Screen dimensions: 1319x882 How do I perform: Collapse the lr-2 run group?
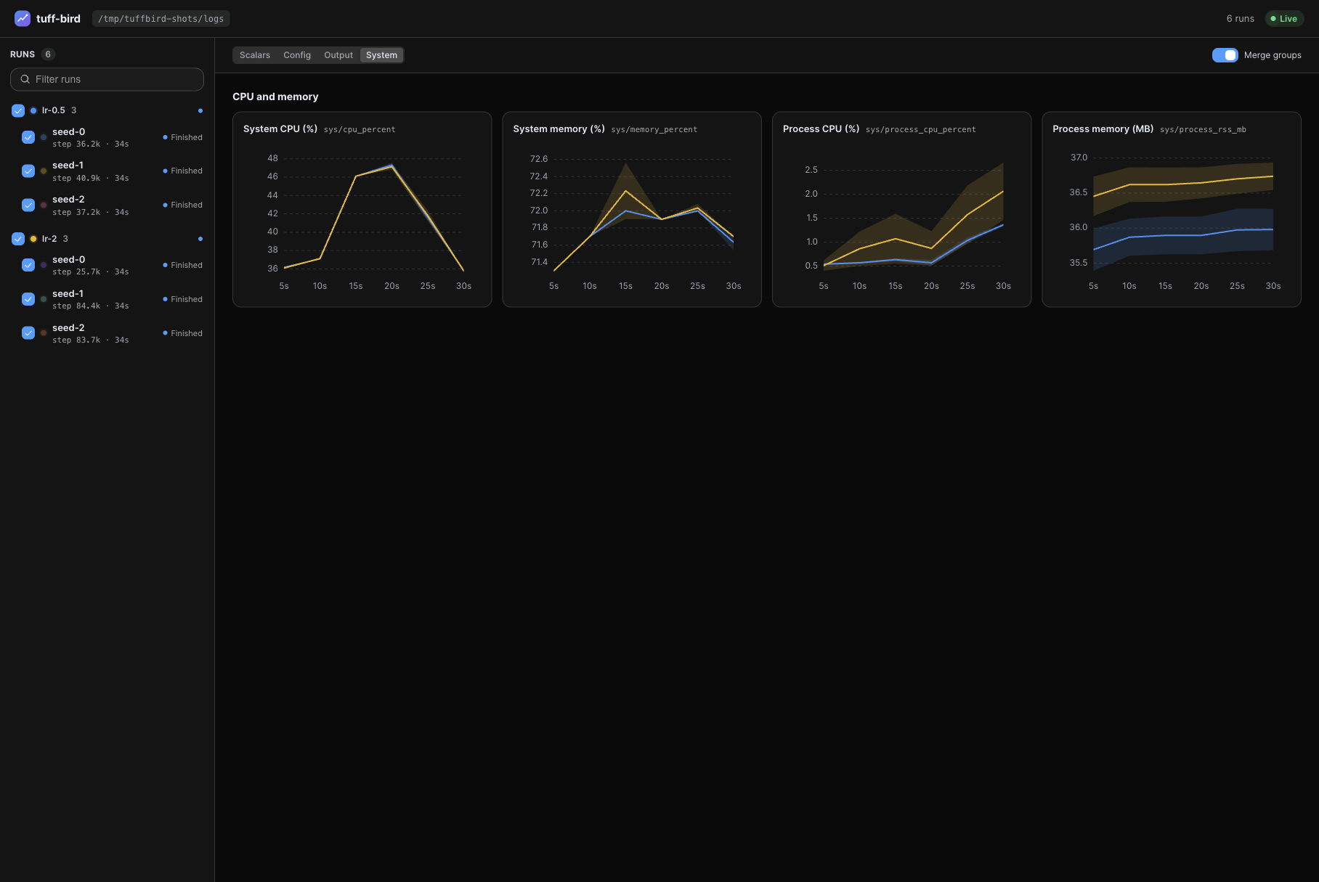(49, 239)
